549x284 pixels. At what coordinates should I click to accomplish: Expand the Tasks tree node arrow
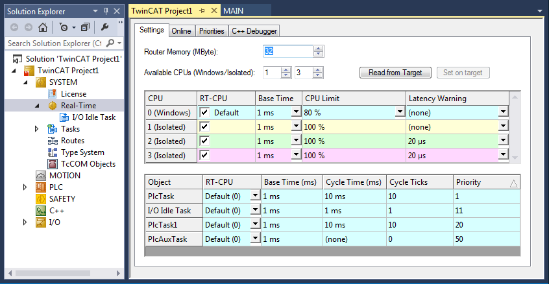[37, 129]
